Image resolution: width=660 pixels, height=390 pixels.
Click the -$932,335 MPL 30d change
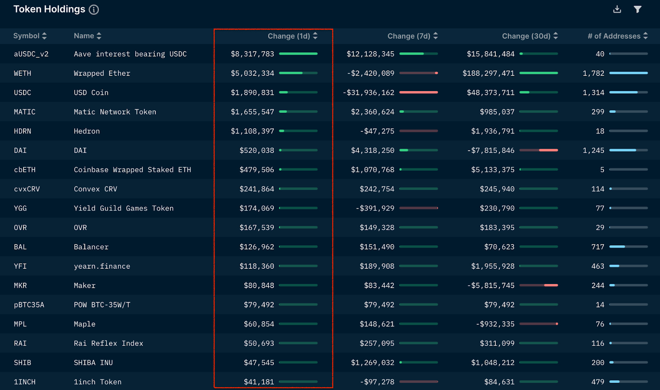pos(495,324)
